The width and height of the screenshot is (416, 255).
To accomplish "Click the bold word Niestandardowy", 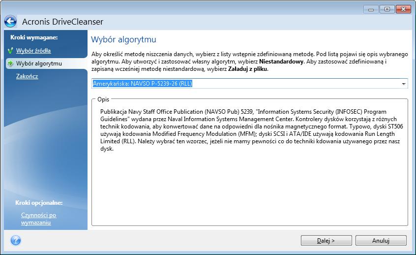I will click(x=281, y=62).
